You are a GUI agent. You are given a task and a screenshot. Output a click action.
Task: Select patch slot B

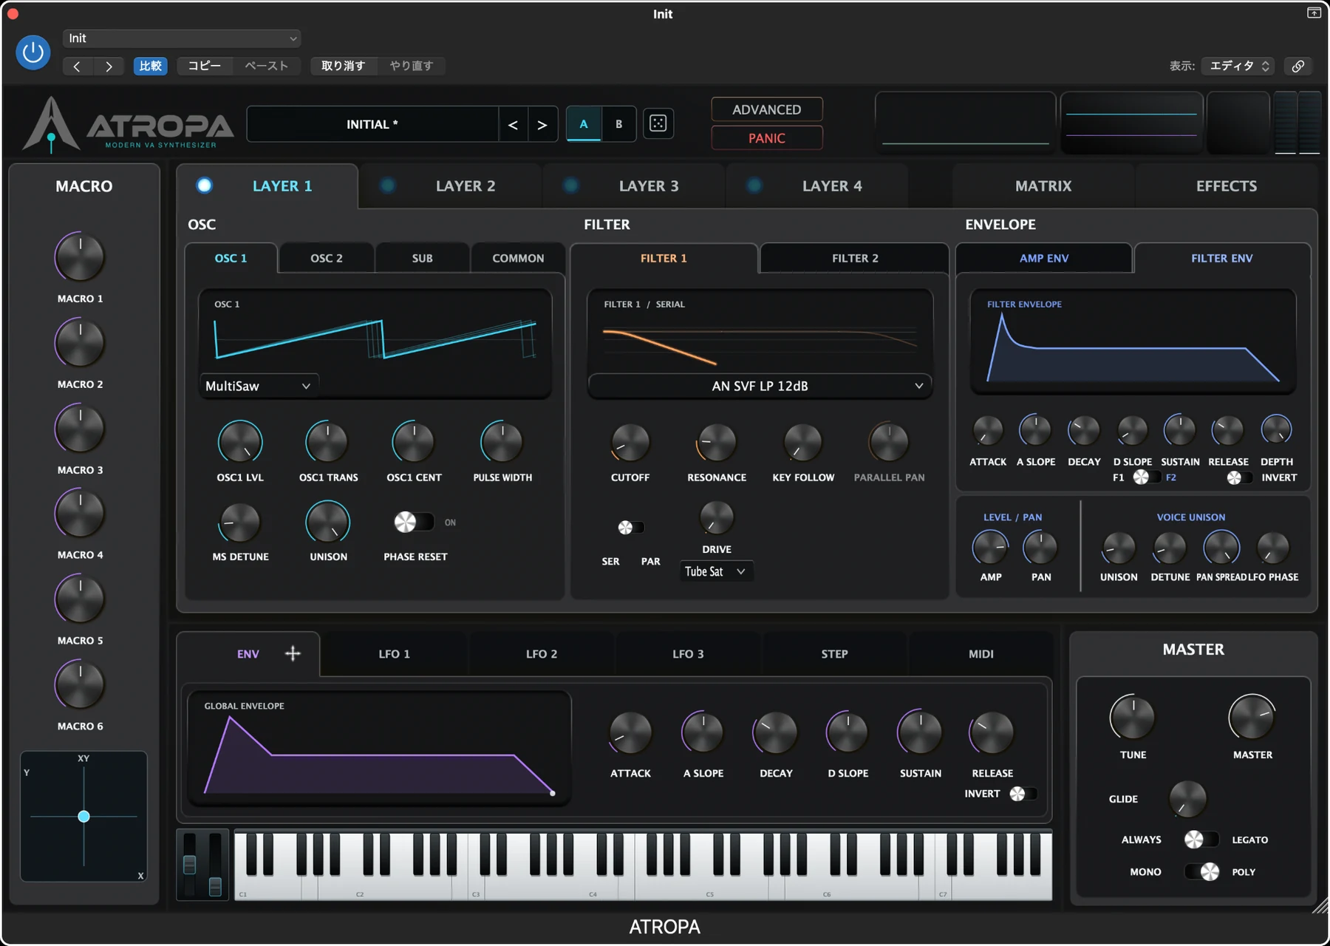619,124
